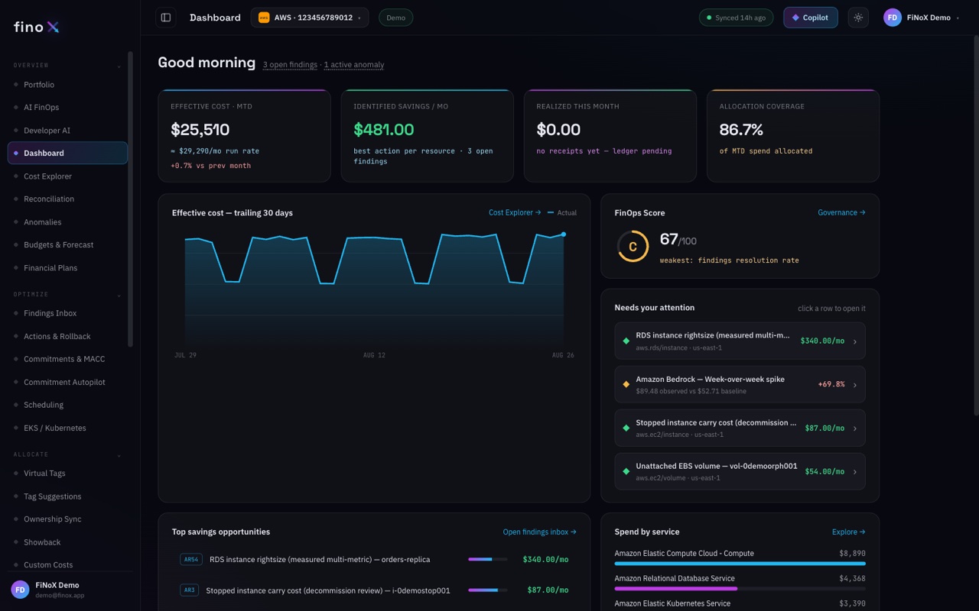Click the Actual legend in cost chart
The image size is (979, 611).
point(562,213)
